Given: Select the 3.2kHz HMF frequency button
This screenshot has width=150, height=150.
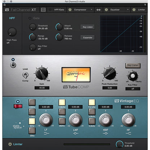Looking at the screenshot, I should tap(92, 121).
